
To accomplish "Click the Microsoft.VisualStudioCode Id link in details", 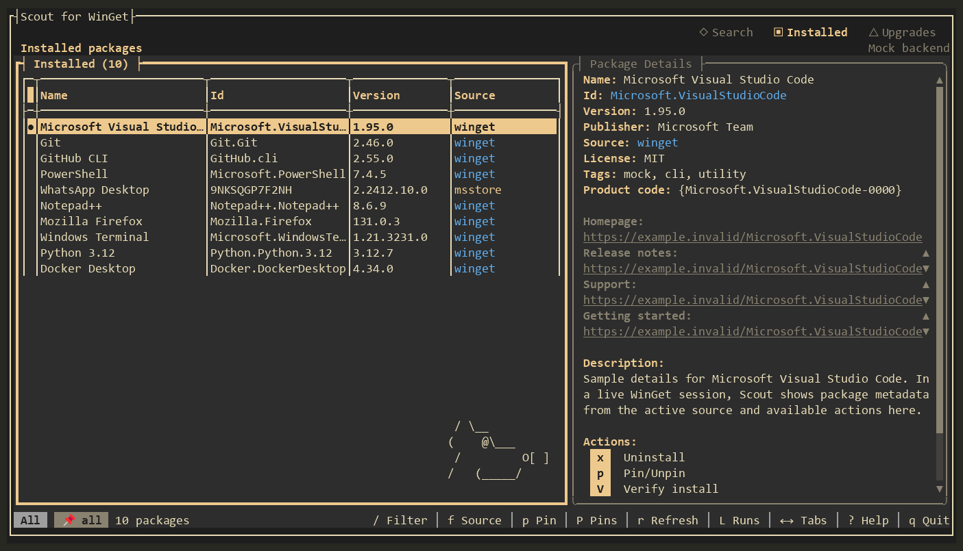I will tap(698, 95).
